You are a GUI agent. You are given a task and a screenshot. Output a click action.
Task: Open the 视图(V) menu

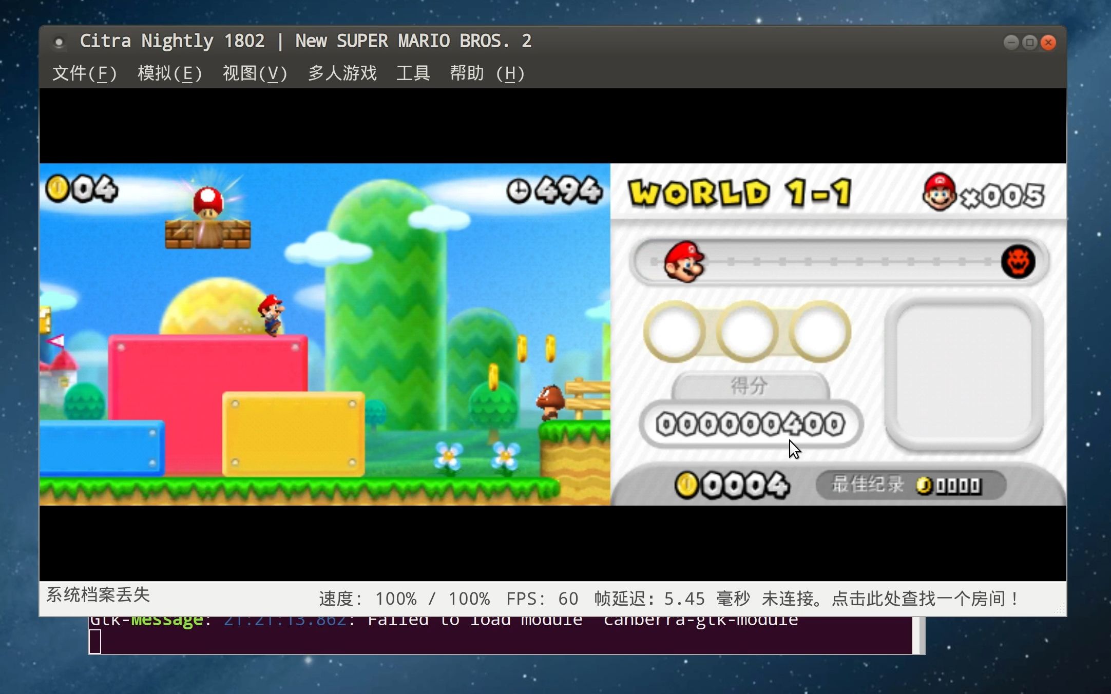pyautogui.click(x=255, y=73)
